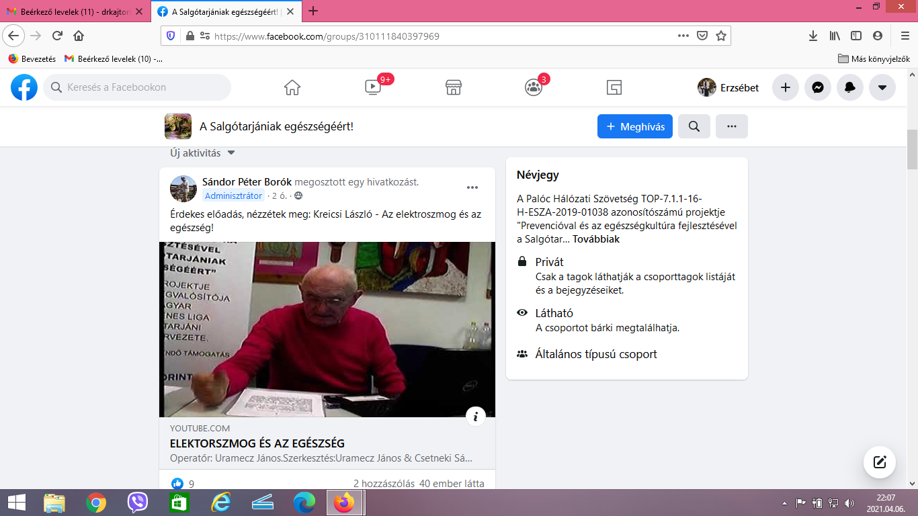Click the Adminisztrátor badge
Viewport: 918px width, 516px height.
click(233, 196)
